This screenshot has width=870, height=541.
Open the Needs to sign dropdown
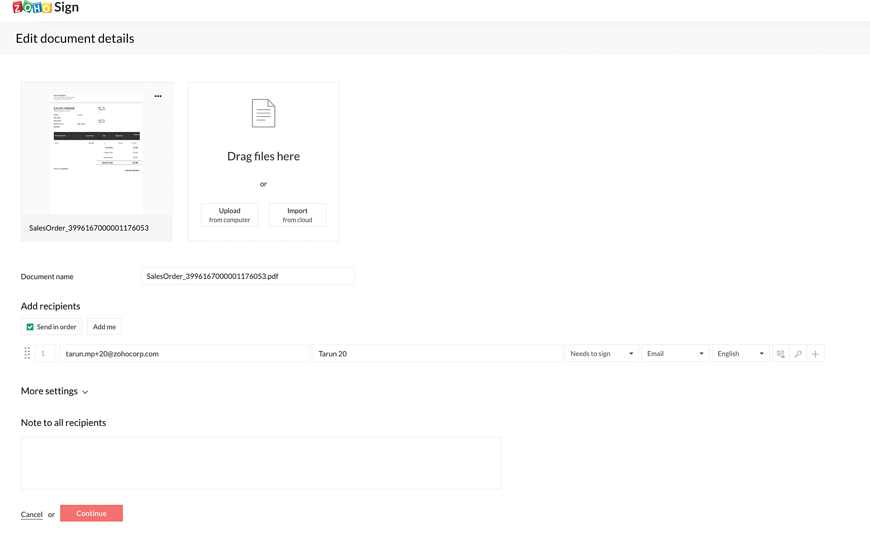601,354
